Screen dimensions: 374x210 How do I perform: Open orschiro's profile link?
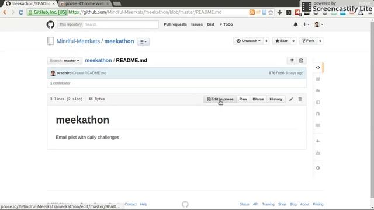point(64,73)
